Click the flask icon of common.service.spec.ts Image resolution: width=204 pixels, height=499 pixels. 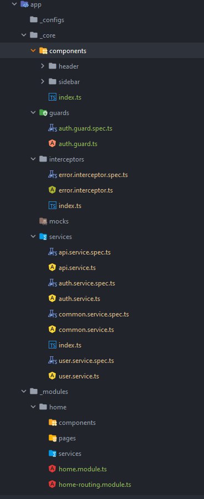[x=53, y=314]
